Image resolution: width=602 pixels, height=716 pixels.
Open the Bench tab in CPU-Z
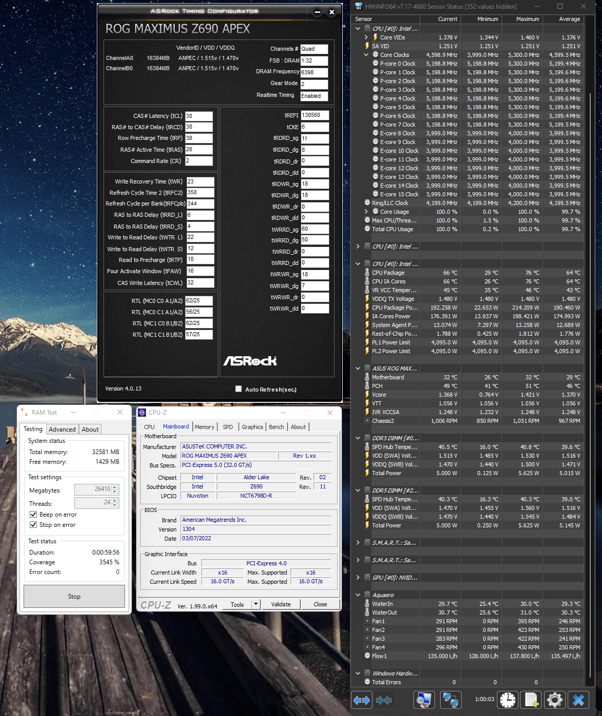[x=277, y=427]
